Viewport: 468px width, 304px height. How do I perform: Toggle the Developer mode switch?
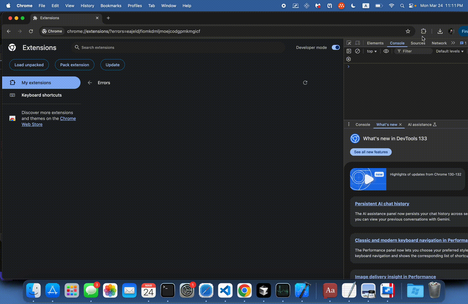click(336, 47)
